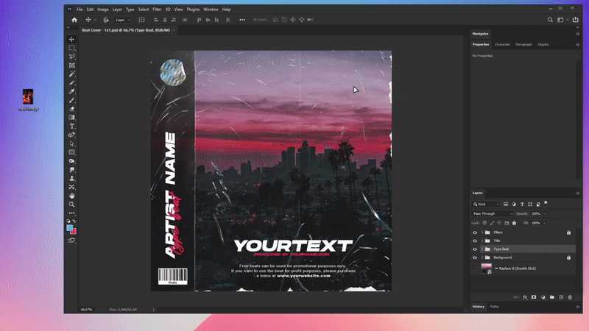Open the Search magnifier in the options bar
589x331 pixels.
[550, 20]
